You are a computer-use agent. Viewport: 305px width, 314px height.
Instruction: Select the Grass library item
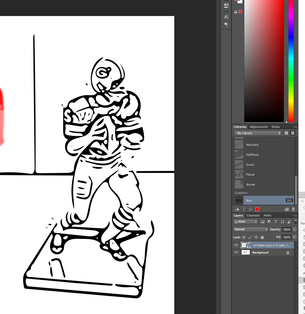264,165
